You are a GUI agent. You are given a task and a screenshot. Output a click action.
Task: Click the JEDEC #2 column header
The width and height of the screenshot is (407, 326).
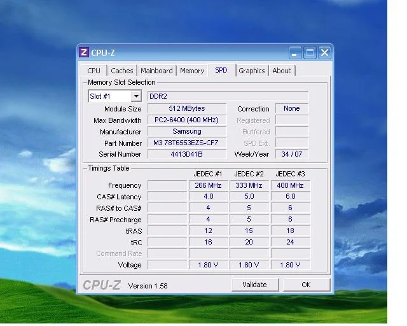249,174
